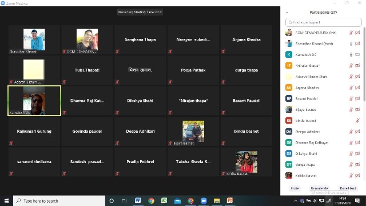This screenshot has width=366, height=206.
Task: Click Kamalesh DC's camera icon in participants list
Action: [357, 55]
